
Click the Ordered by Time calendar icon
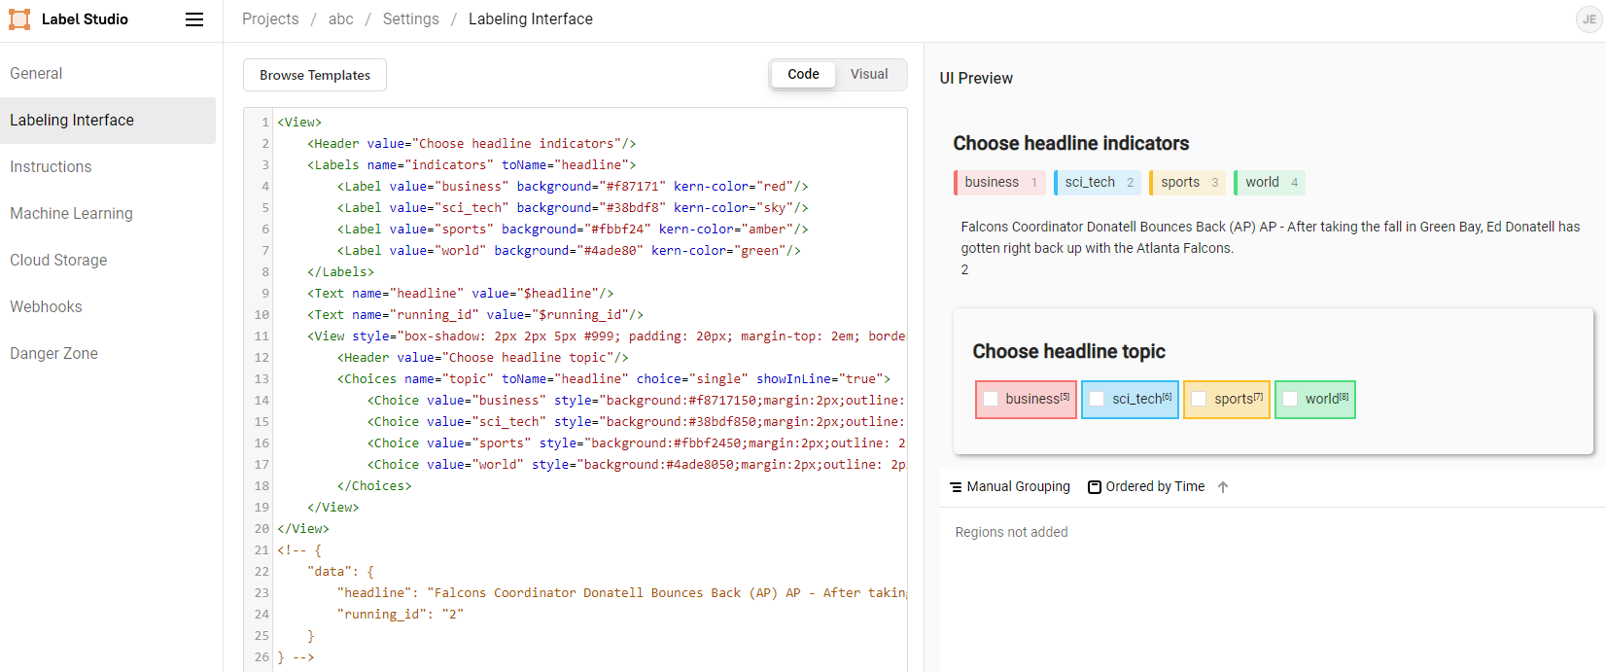[1095, 487]
